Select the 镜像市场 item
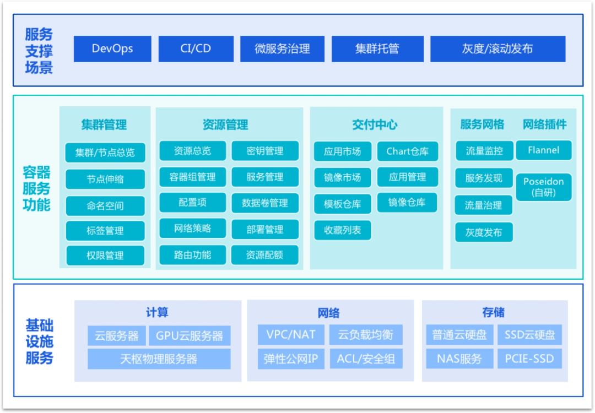The width and height of the screenshot is (595, 413). coord(342,177)
